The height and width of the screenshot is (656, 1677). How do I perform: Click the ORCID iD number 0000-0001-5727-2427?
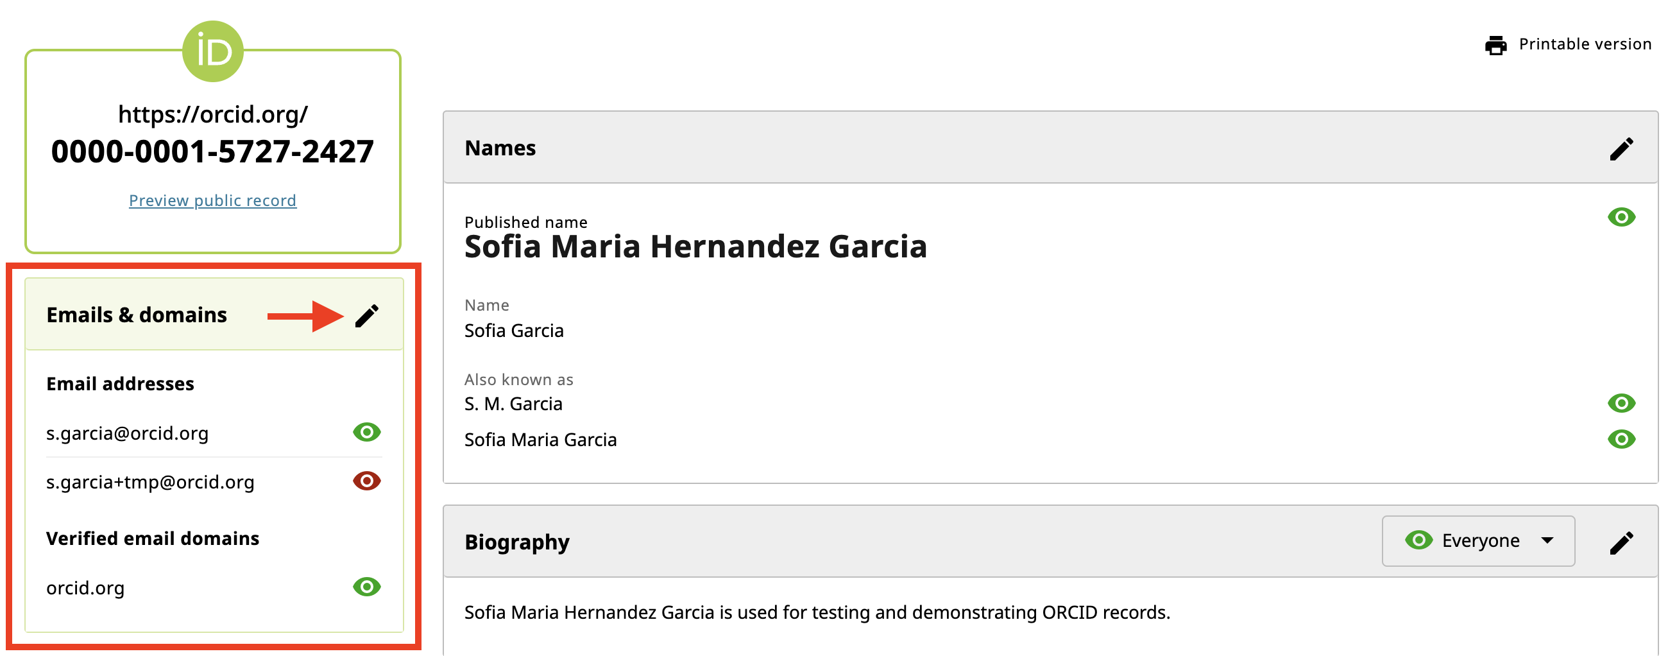pos(212,151)
